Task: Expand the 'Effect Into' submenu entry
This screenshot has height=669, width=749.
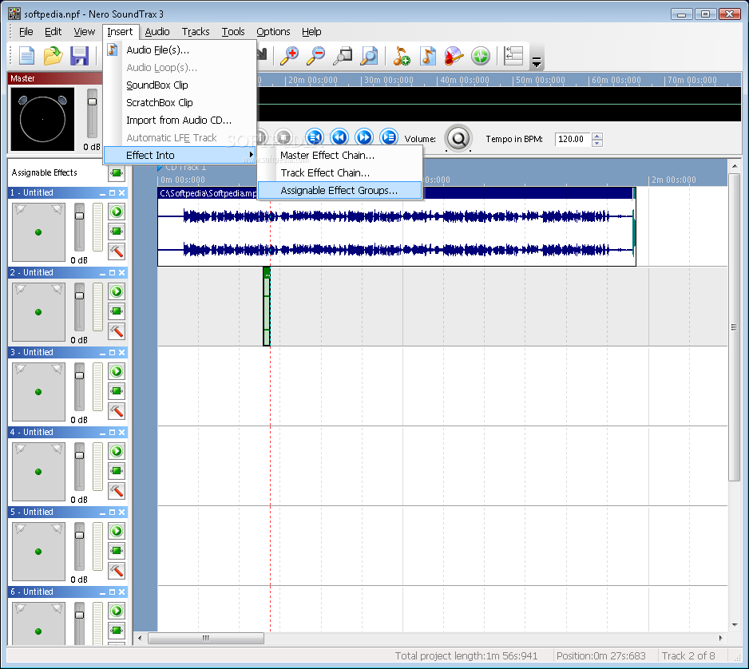Action: coord(180,155)
